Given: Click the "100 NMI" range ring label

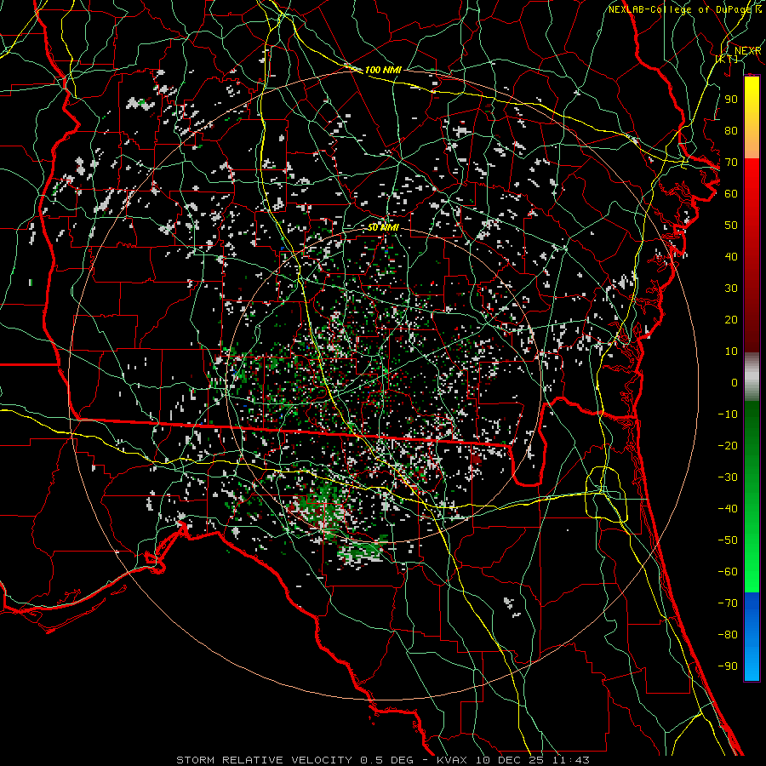Looking at the screenshot, I should click(x=383, y=70).
